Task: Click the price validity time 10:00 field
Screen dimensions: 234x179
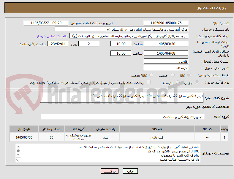Action: (121, 53)
